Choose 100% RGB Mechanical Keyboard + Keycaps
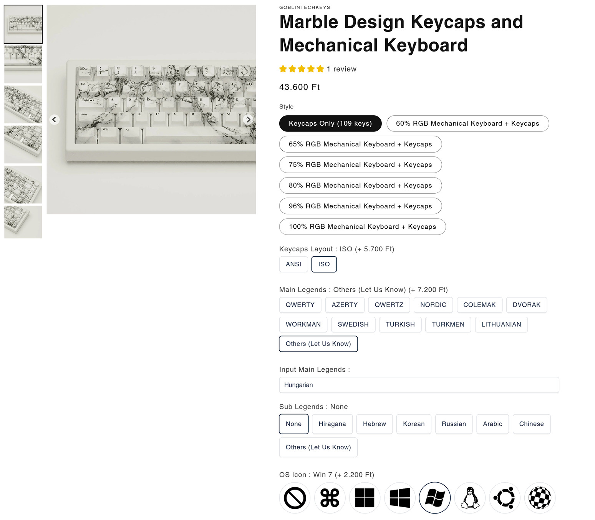Image resolution: width=595 pixels, height=520 pixels. pyautogui.click(x=362, y=227)
